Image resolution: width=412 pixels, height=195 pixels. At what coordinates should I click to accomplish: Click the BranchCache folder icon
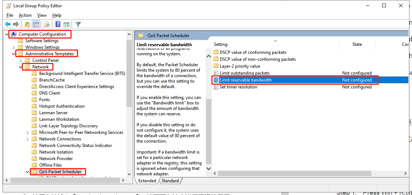[x=34, y=80]
